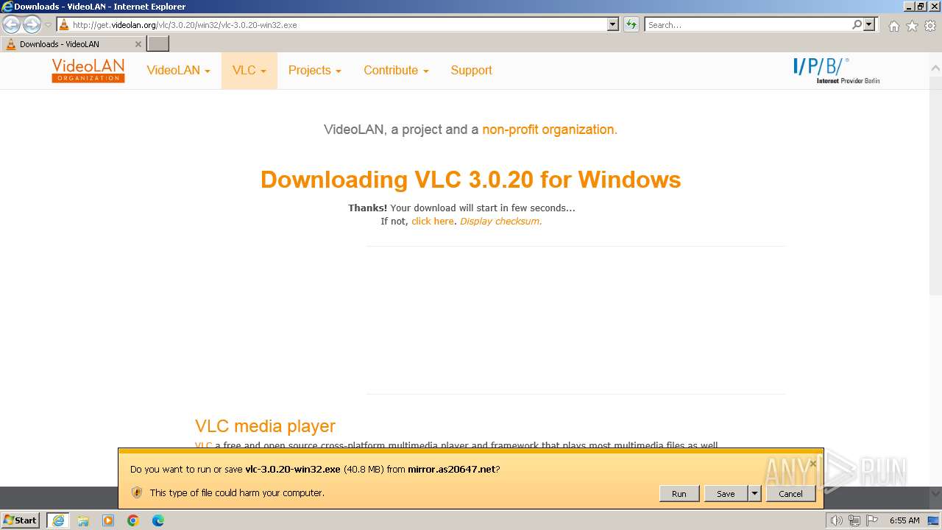Open a new blank tab
The image size is (942, 530).
(x=158, y=44)
